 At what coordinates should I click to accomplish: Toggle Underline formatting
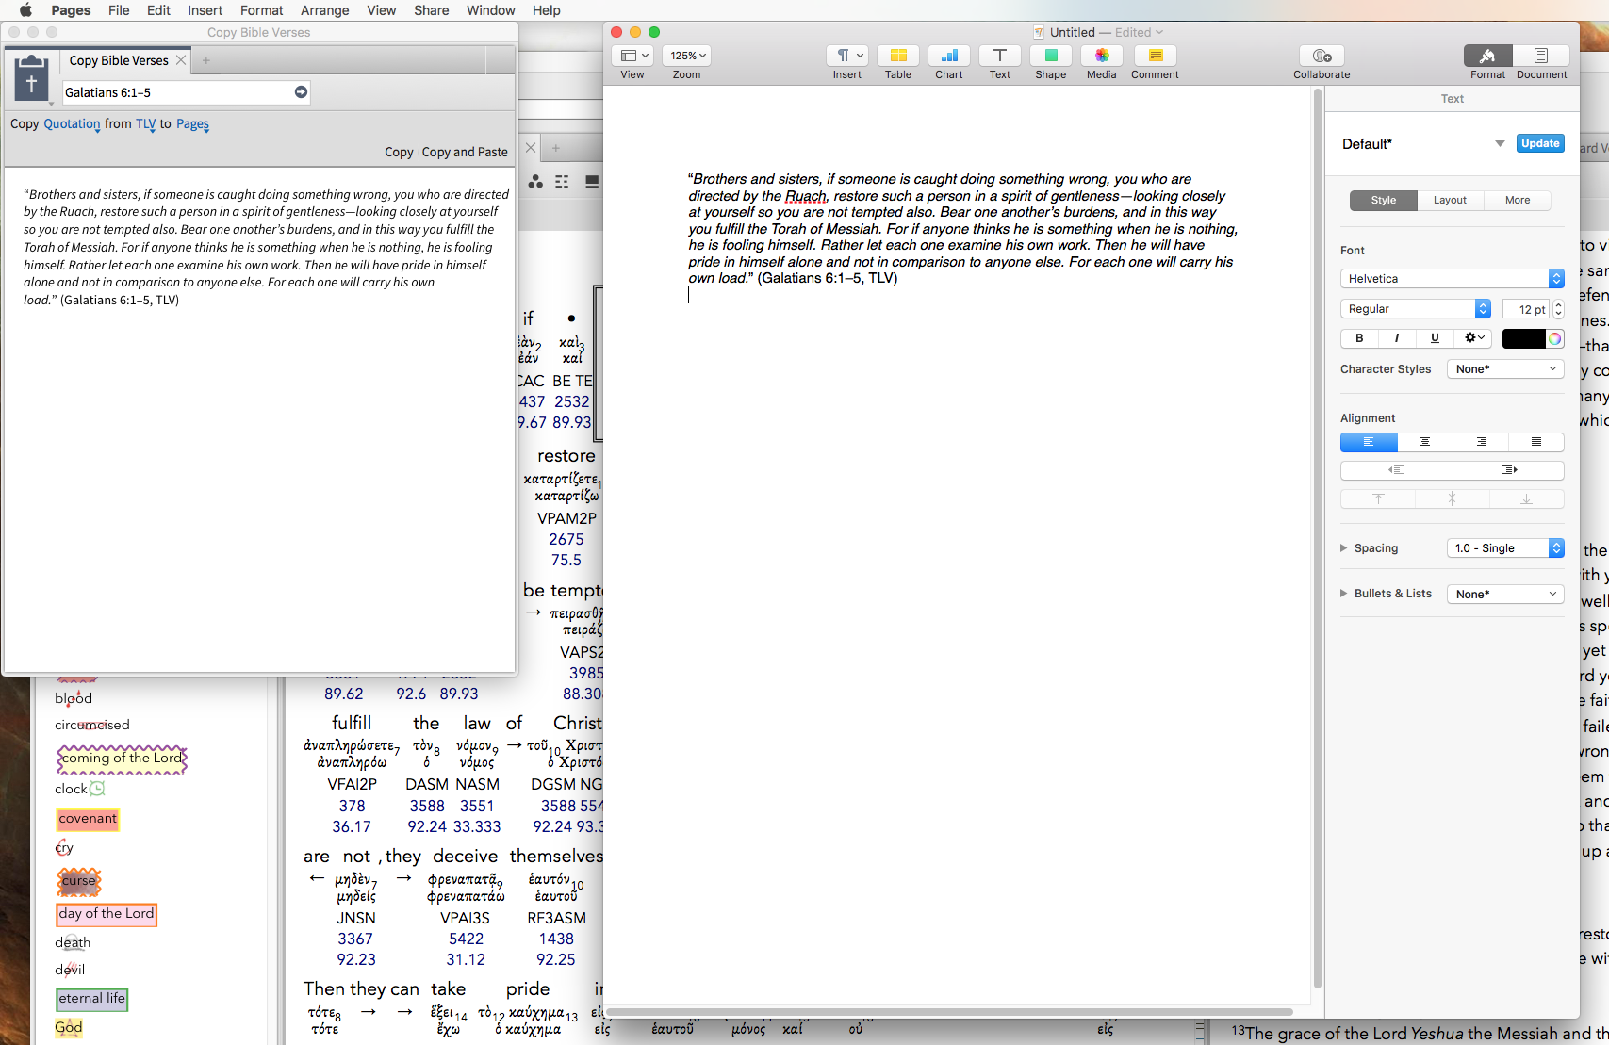tap(1435, 338)
